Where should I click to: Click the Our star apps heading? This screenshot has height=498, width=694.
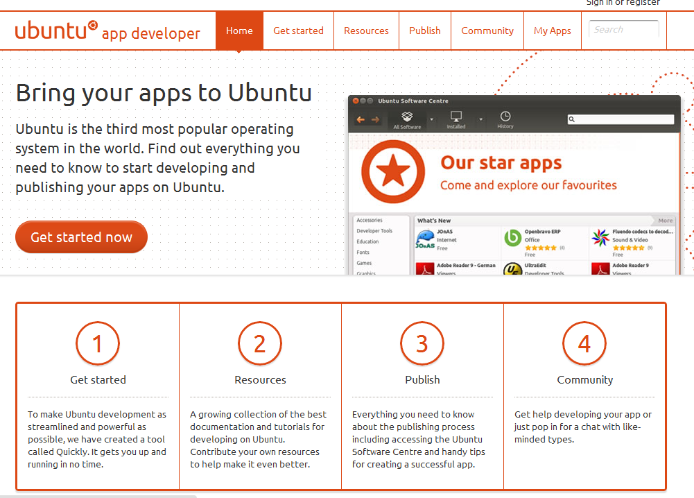coord(501,162)
